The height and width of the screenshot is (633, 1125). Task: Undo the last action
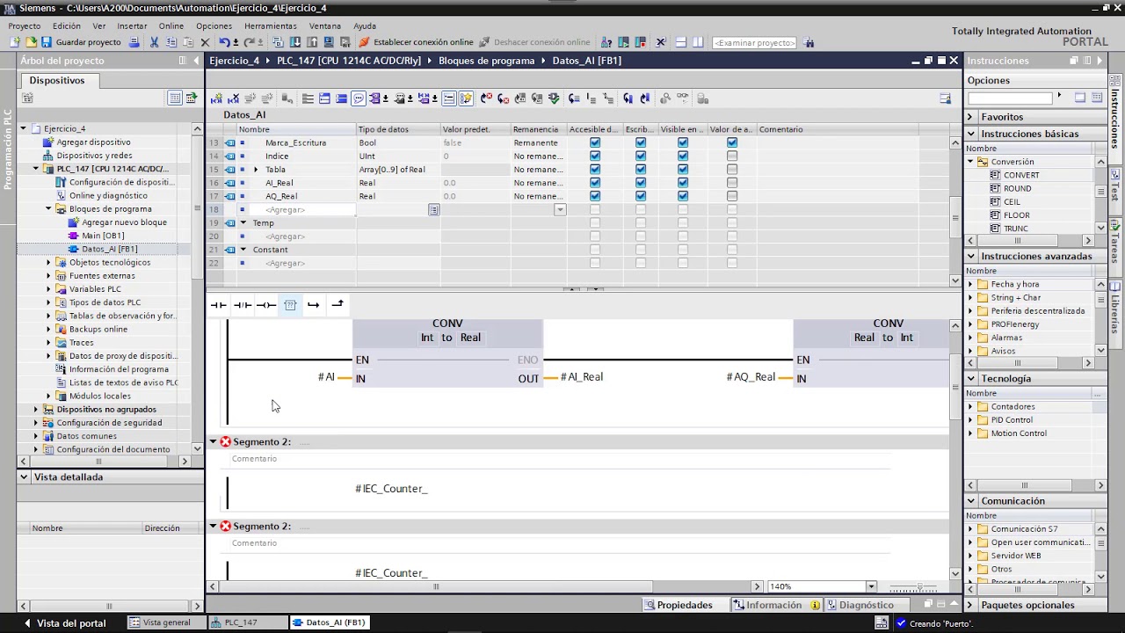tap(225, 42)
